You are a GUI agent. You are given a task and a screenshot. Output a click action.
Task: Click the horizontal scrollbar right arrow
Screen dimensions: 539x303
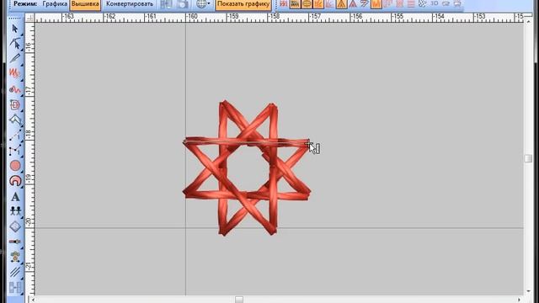point(520,300)
